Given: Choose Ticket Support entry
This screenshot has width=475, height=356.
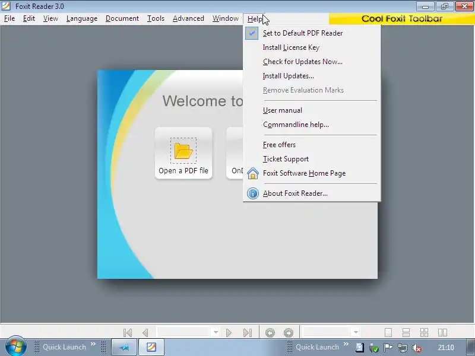Looking at the screenshot, I should [312, 159].
